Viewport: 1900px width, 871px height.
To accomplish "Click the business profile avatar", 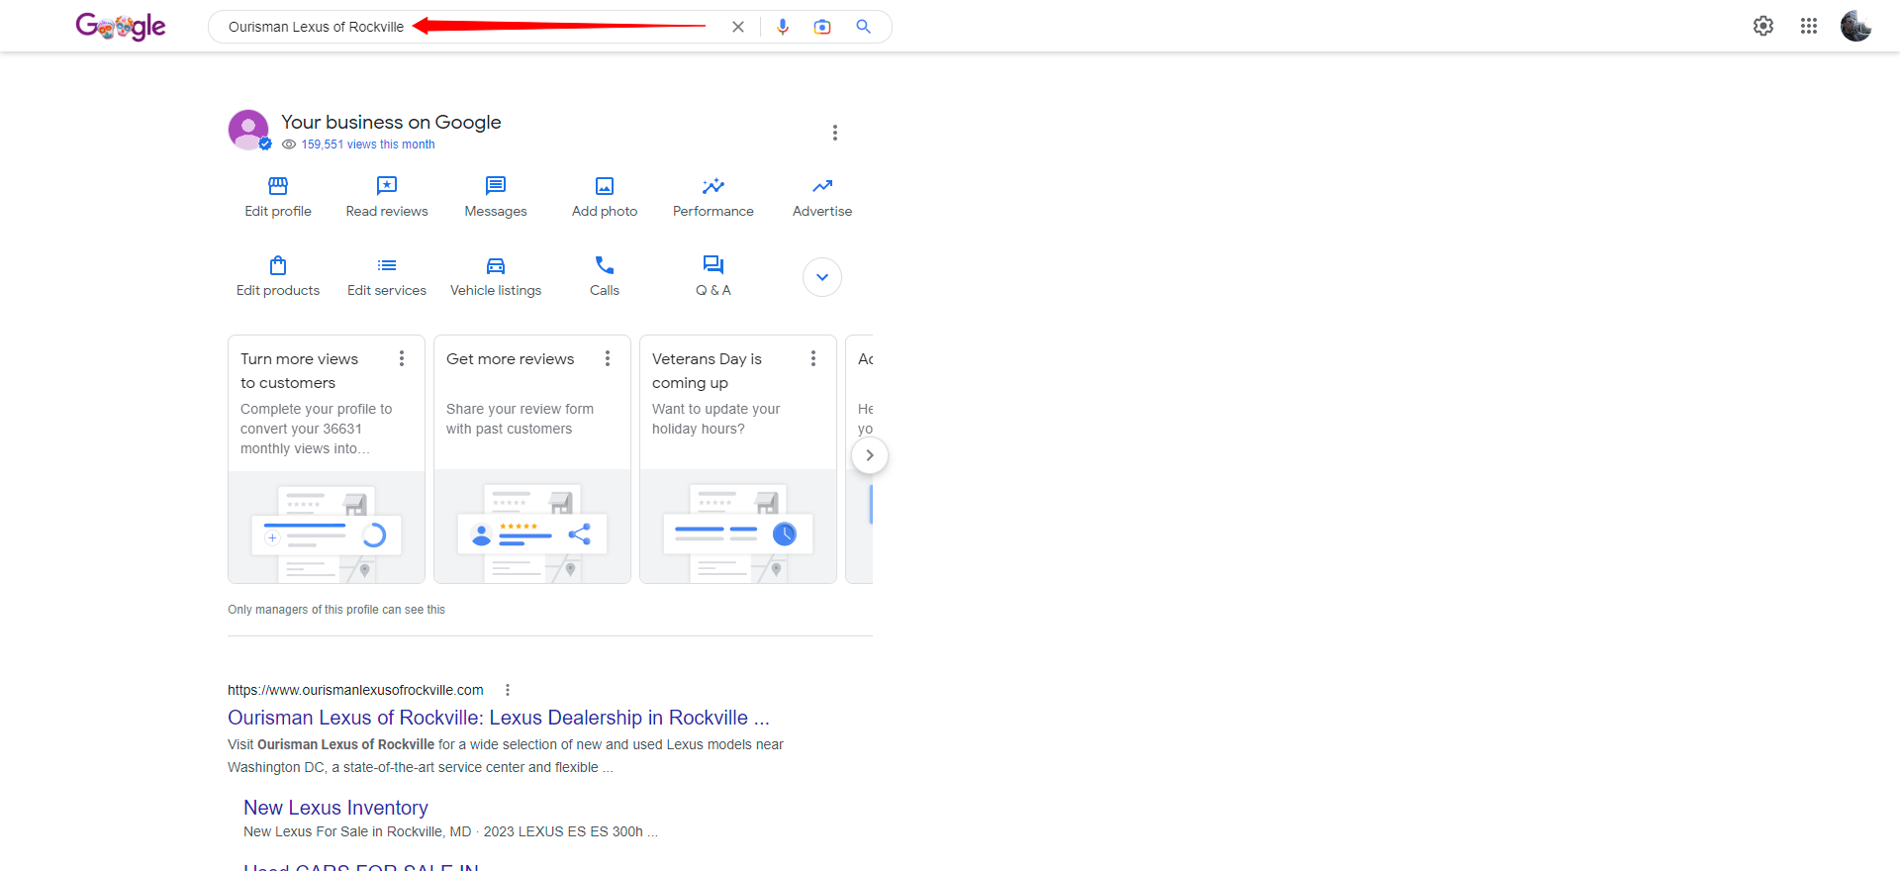I will [x=248, y=130].
